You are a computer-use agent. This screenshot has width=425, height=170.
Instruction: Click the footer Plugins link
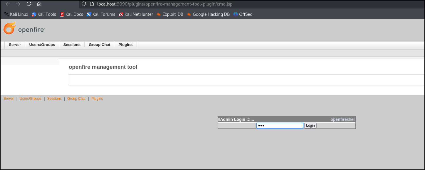pos(97,99)
